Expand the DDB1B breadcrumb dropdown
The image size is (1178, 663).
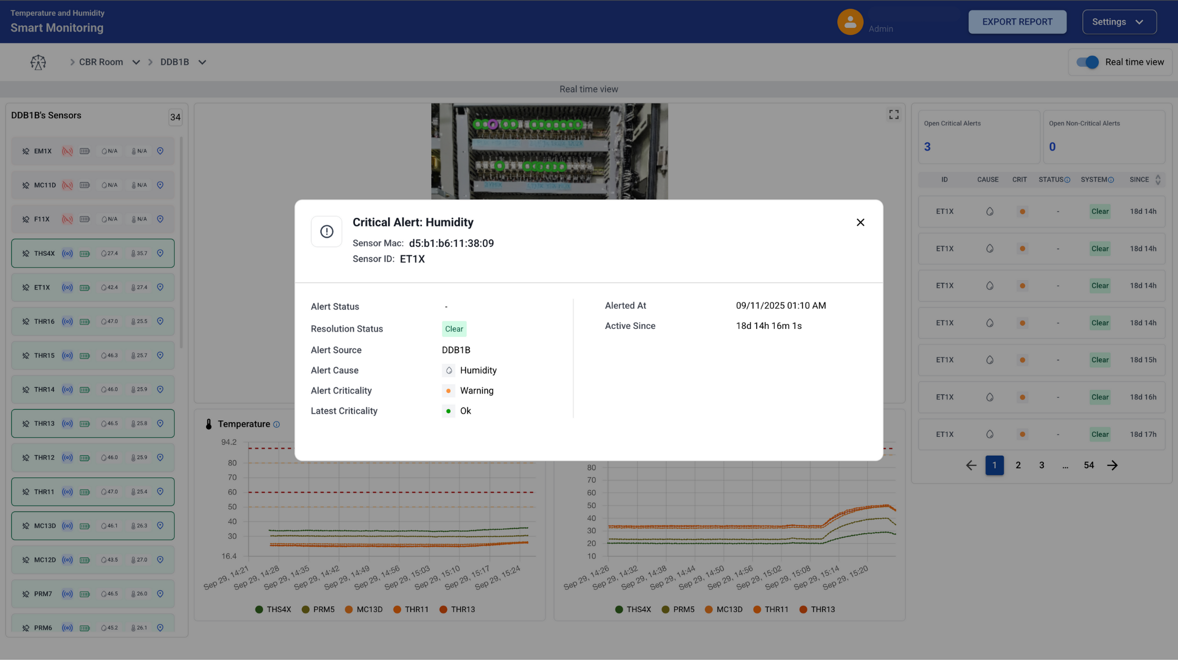point(202,62)
